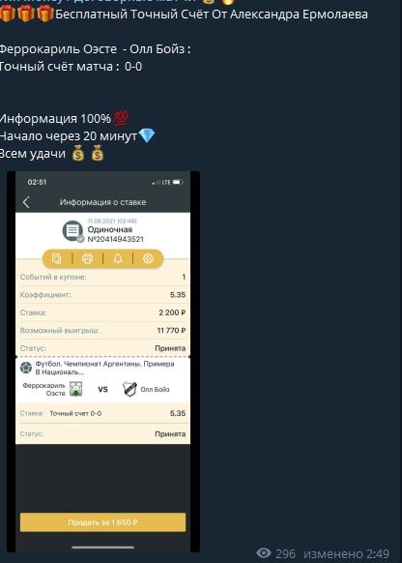
Task: Click the Коэффициент 5.35 row
Action: pos(103,295)
